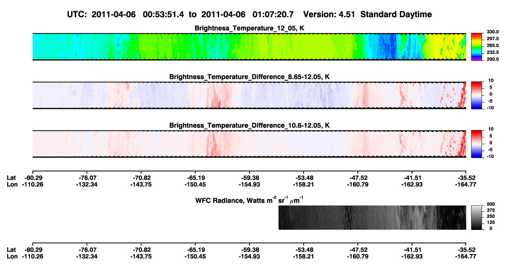Click the 10.6-12.05 temperature difference image strip
Screen dimensions: 518x265
point(249,144)
